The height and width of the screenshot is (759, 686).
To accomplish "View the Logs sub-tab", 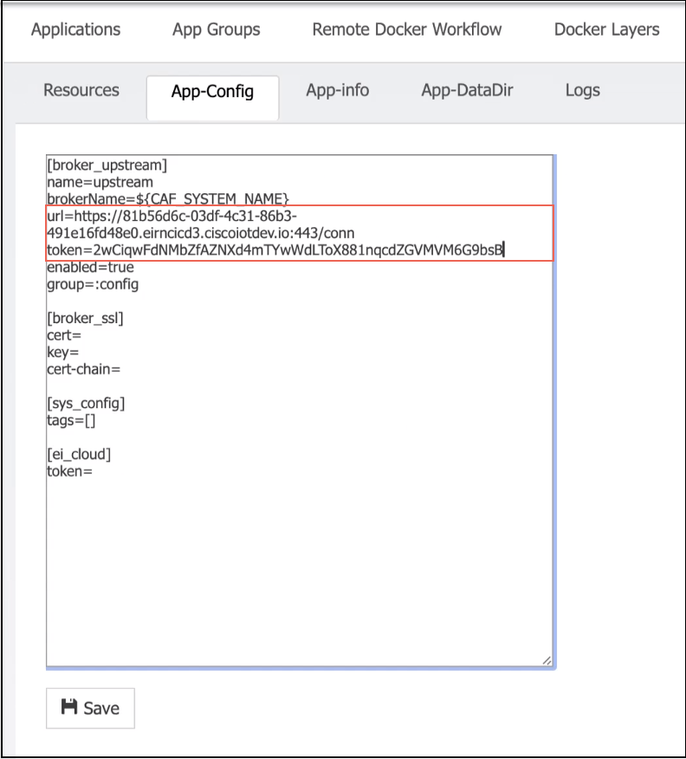I will point(582,90).
